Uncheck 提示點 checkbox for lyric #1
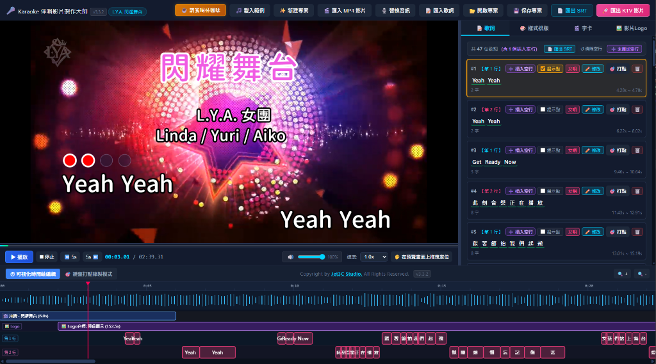The height and width of the screenshot is (364, 656). click(x=543, y=69)
